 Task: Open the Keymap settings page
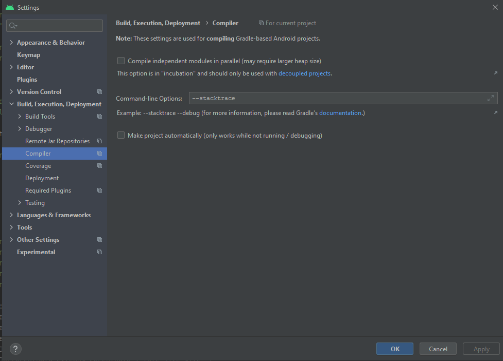28,55
